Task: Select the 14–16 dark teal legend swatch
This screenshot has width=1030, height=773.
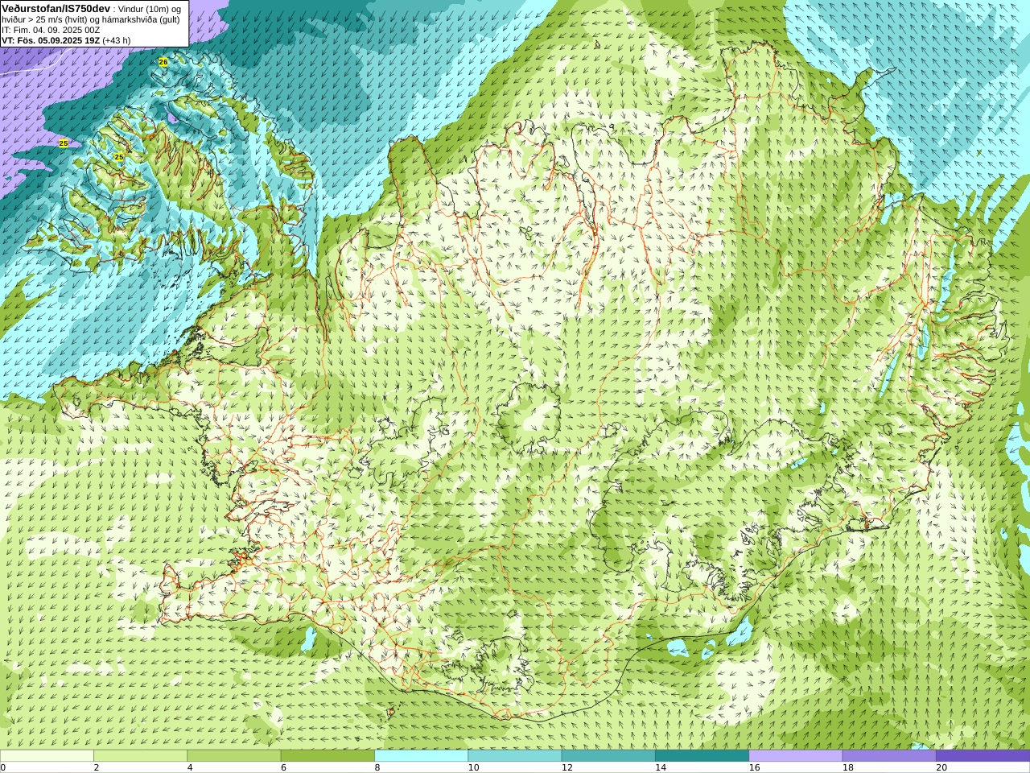Action: point(702,756)
